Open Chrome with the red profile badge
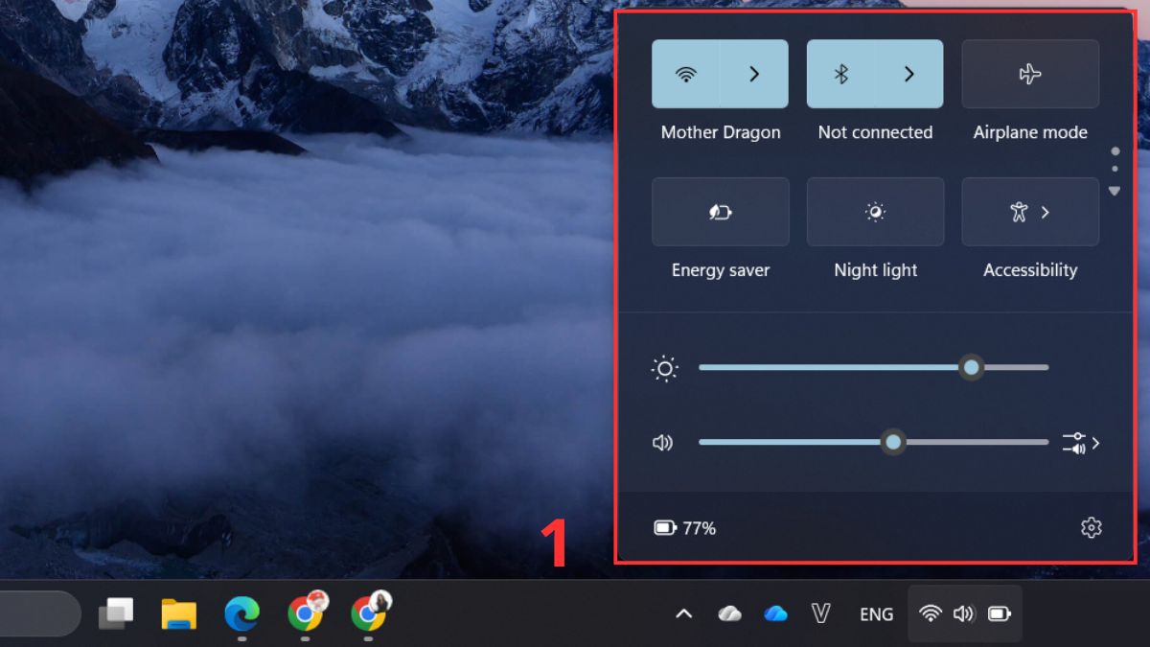The image size is (1150, 647). tap(307, 612)
